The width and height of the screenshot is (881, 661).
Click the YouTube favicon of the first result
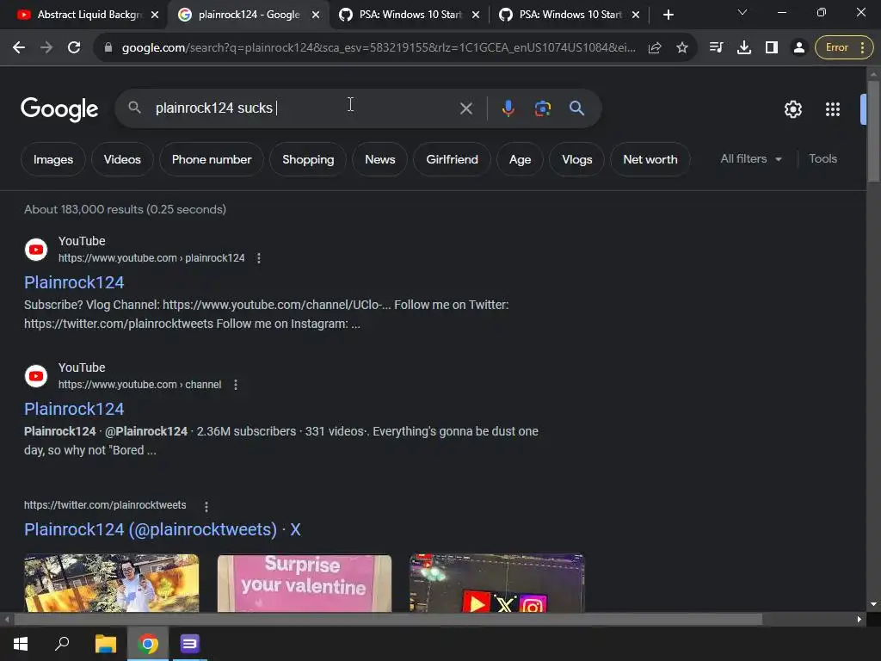tap(36, 250)
